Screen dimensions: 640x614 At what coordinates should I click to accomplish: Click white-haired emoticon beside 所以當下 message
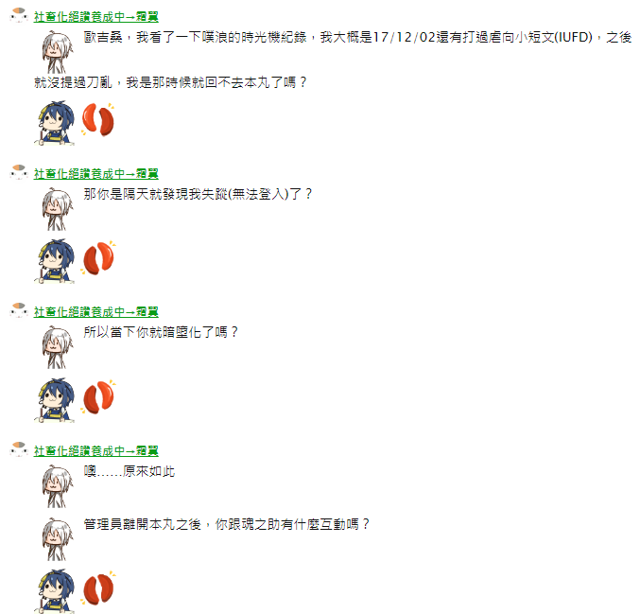[58, 347]
